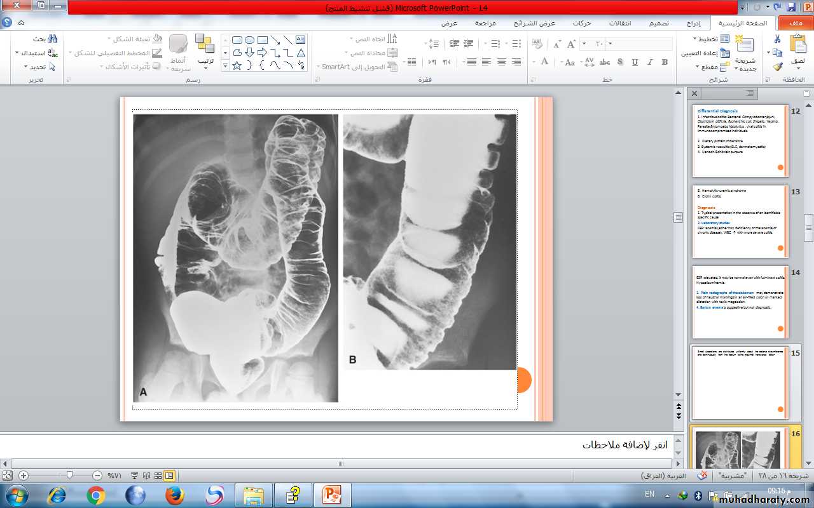Select slide 13 thumbnail in slide panel
The height and width of the screenshot is (508, 814).
740,222
